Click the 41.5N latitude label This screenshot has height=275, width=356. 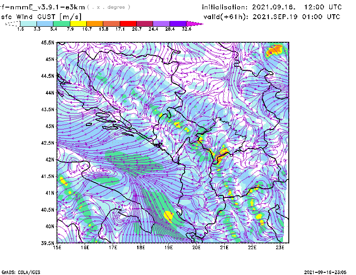tap(48, 176)
